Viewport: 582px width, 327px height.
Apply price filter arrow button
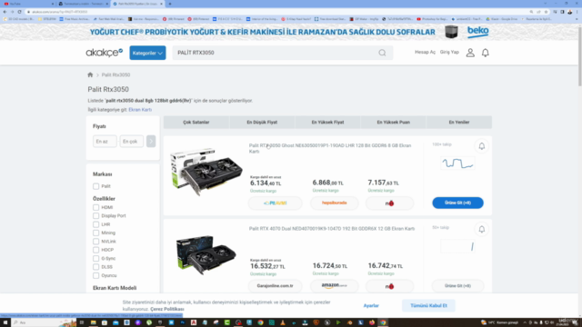151,142
